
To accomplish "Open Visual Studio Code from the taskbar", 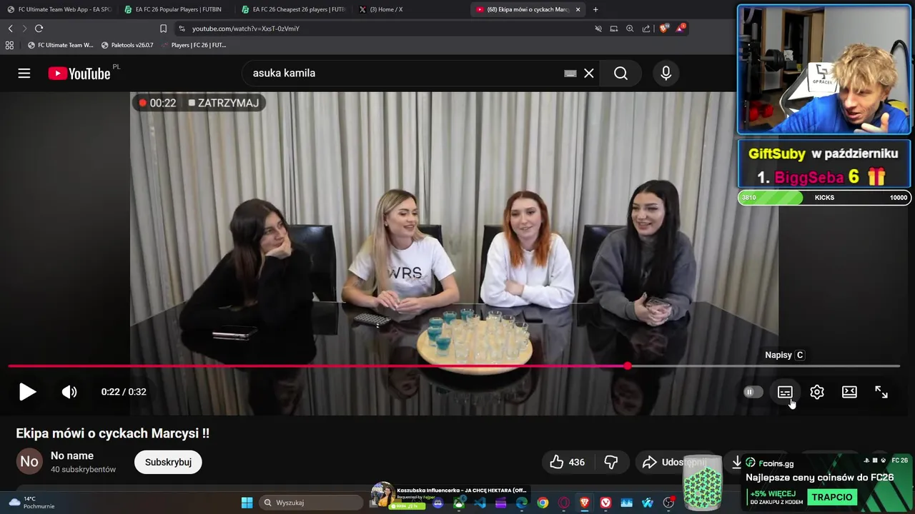I will click(480, 503).
